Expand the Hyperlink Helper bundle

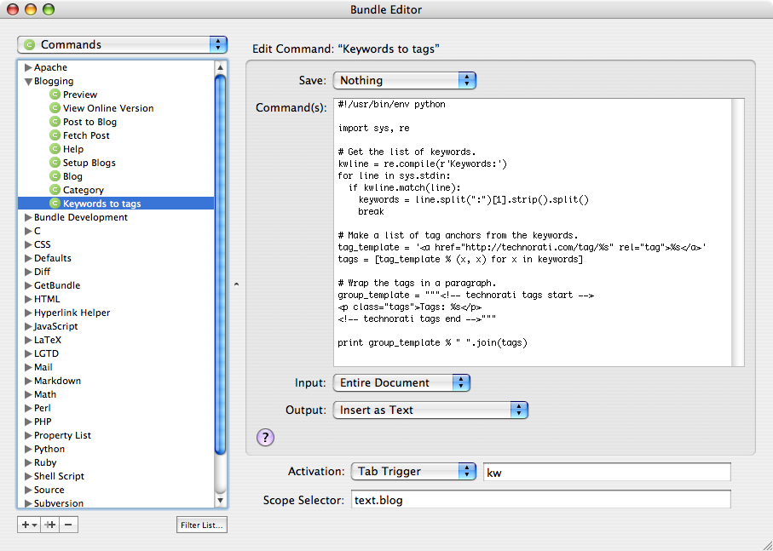coord(28,313)
